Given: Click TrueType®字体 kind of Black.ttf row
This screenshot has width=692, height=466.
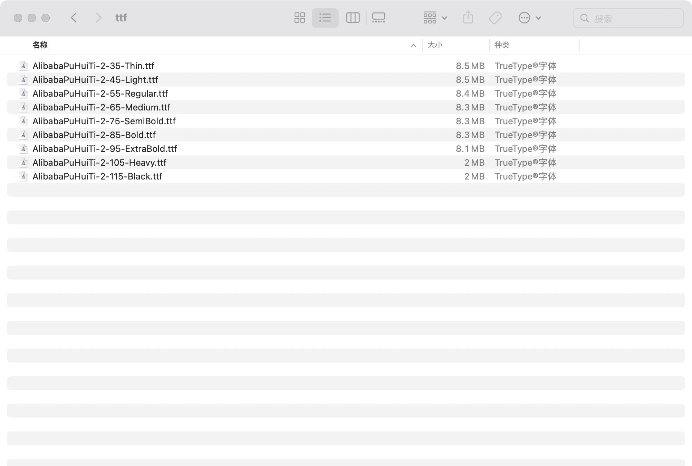Looking at the screenshot, I should [x=525, y=176].
